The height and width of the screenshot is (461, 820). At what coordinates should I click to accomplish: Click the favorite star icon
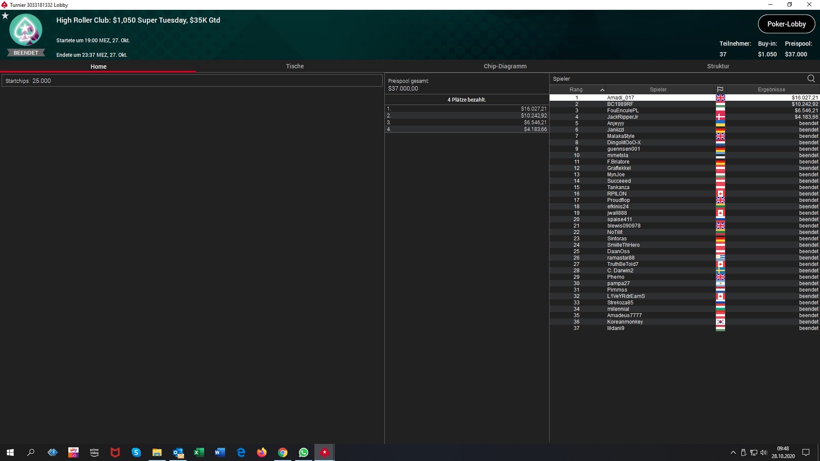pos(5,16)
